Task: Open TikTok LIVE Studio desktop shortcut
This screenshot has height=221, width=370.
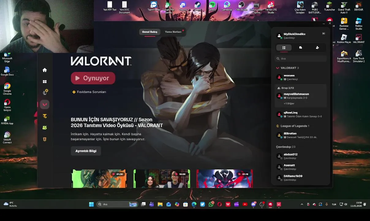Action: click(271, 7)
